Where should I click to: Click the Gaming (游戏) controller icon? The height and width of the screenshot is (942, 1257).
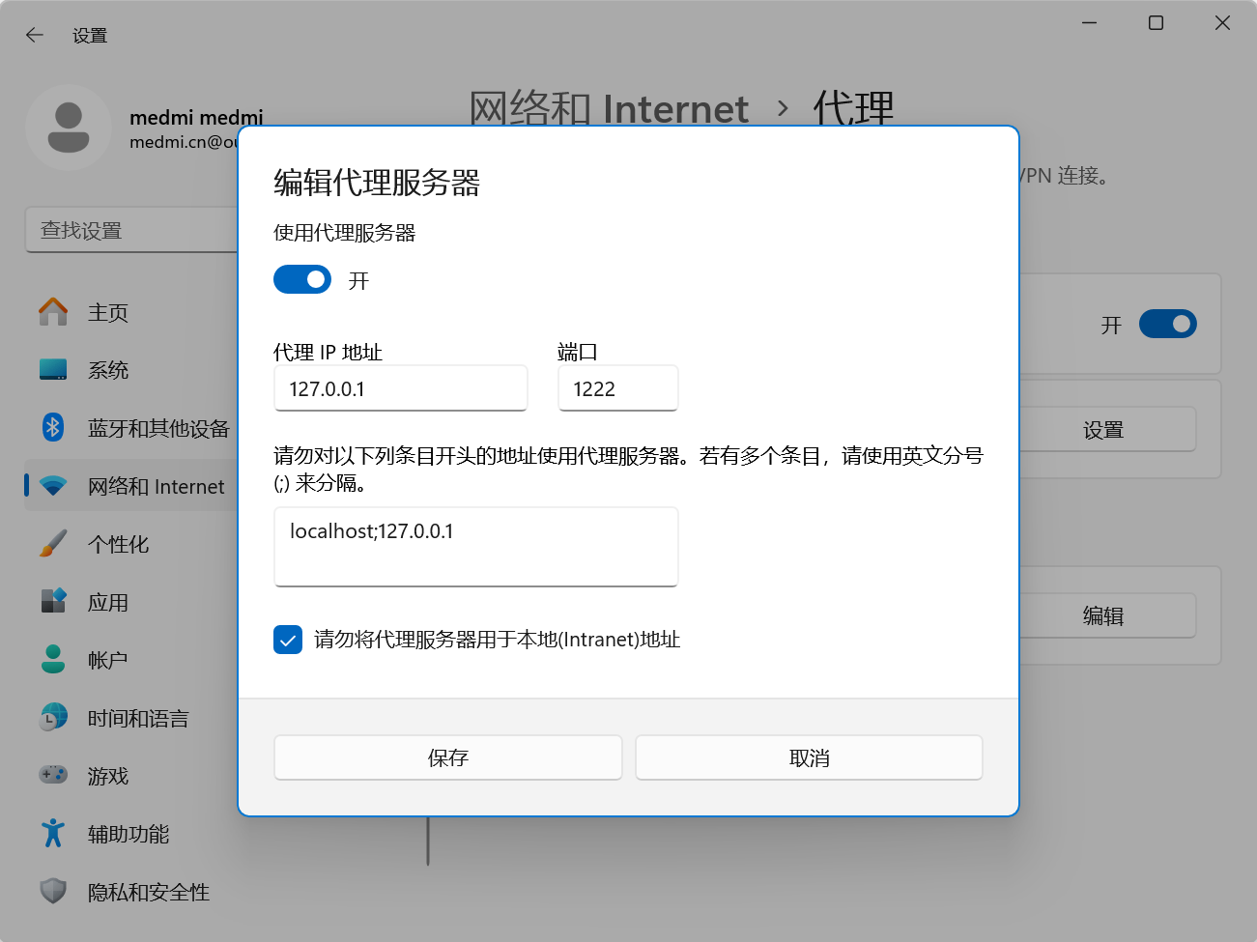tap(53, 775)
